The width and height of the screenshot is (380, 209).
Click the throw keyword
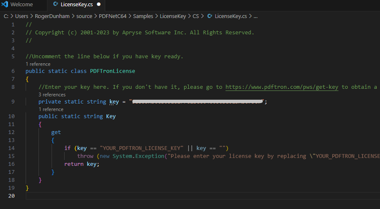click(85, 156)
